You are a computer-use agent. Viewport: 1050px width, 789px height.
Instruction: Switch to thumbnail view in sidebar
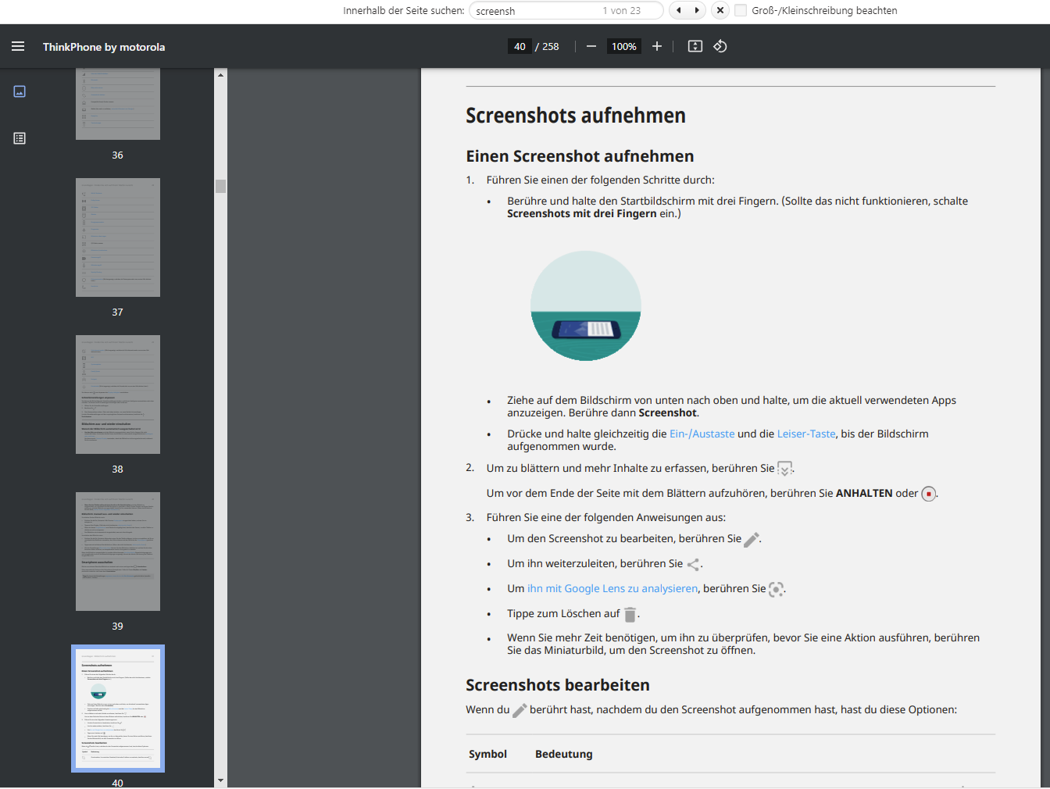20,91
